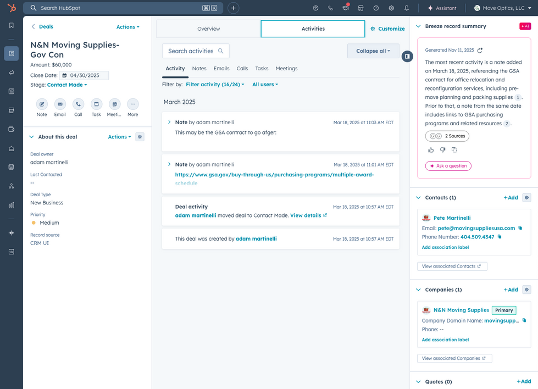Switch to the Overview tab
This screenshot has height=389, width=538.
coord(209,29)
